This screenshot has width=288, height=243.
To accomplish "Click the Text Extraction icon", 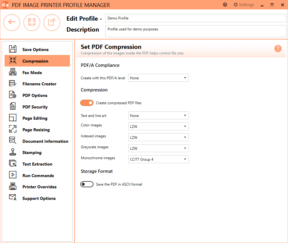I will point(13,163).
